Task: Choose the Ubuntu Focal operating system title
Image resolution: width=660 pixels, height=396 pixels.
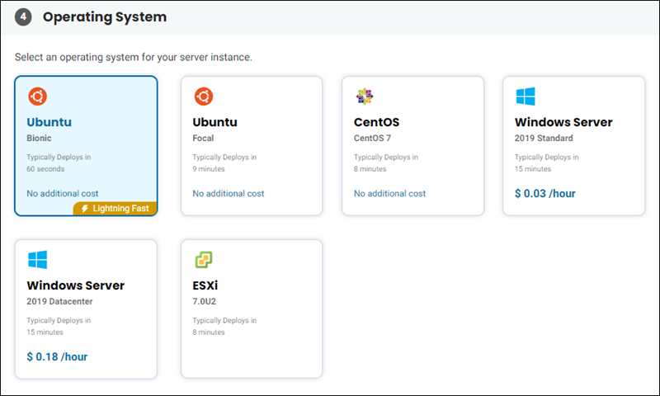Action: tap(215, 122)
